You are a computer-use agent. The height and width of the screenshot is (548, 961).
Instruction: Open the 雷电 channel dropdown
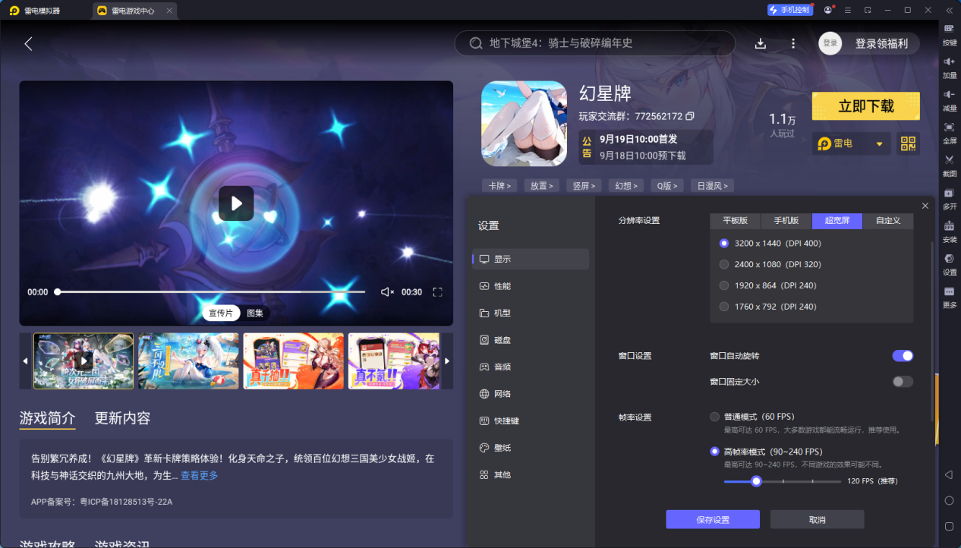pos(851,143)
